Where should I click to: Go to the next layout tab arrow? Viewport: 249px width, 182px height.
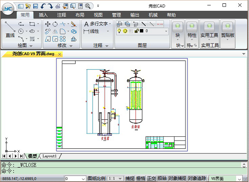[x=16, y=156]
